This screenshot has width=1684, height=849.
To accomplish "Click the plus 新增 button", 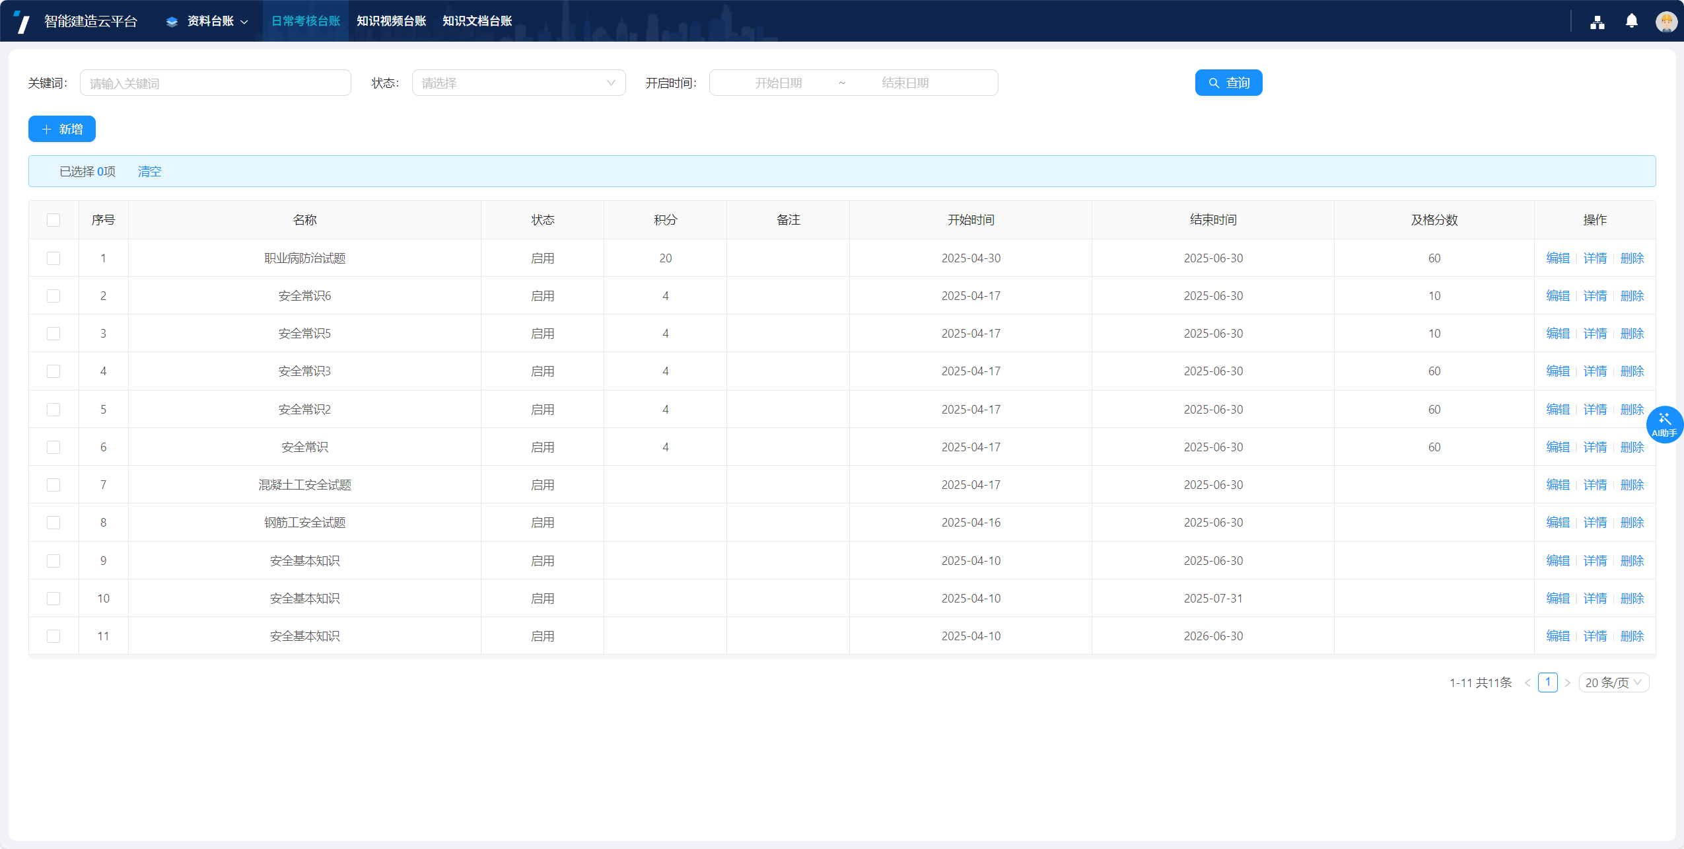I will pos(62,129).
